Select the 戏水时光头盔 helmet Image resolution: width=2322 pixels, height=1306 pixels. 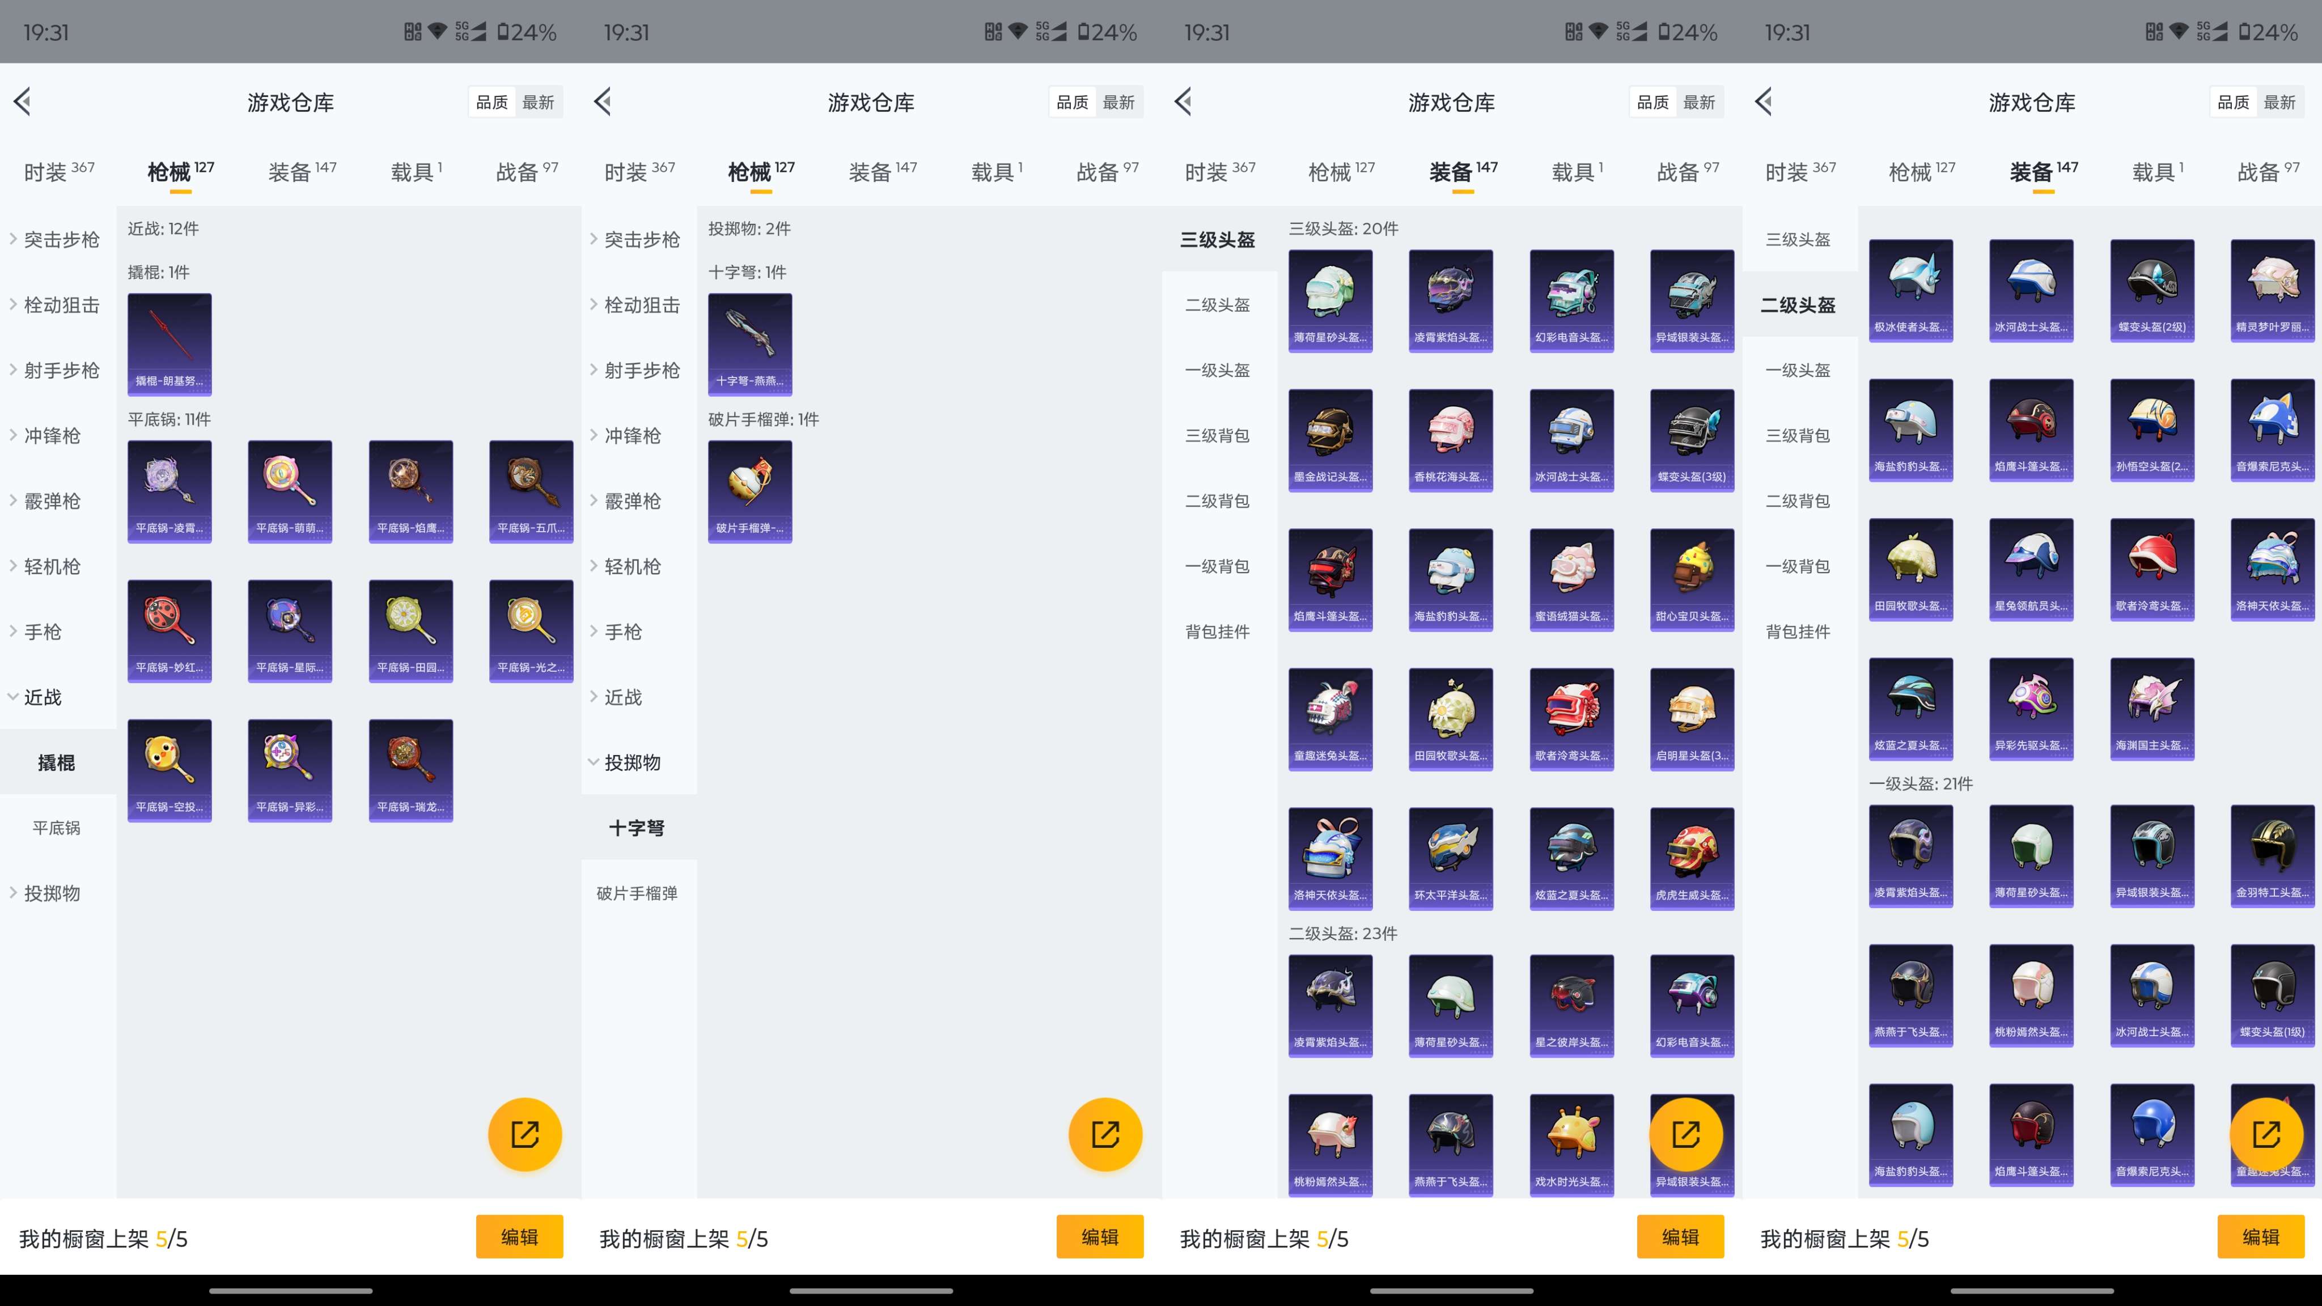[x=1572, y=1146]
